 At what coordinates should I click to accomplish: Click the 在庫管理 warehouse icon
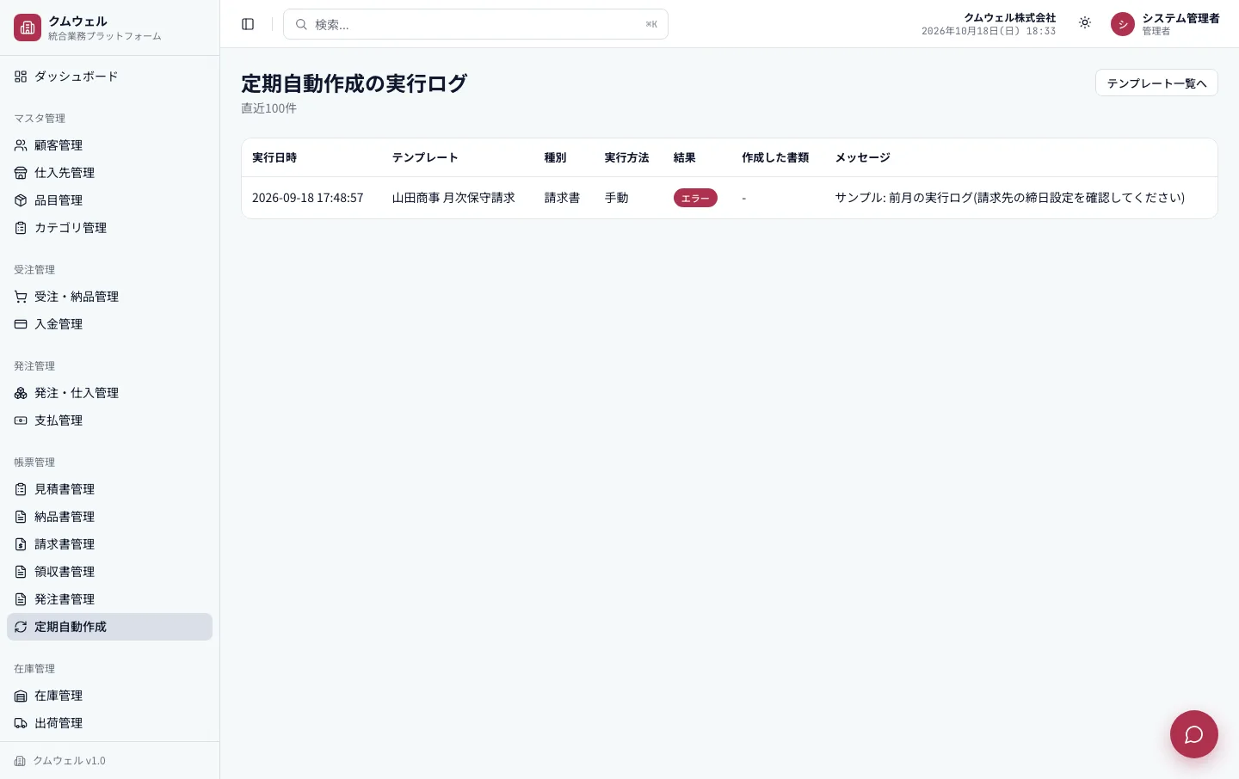21,696
